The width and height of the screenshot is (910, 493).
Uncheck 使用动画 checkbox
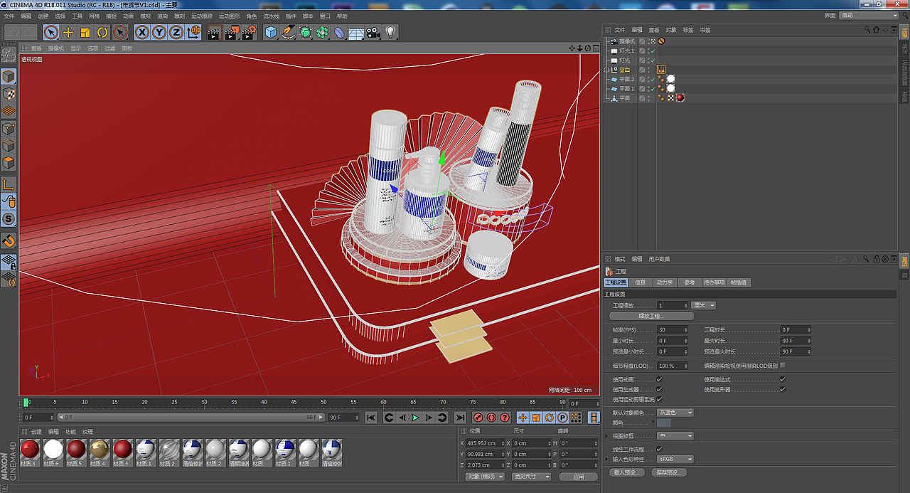659,379
